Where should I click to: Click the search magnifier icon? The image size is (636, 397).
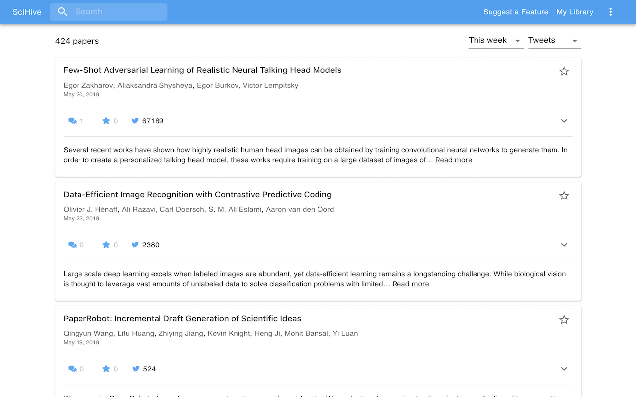tap(62, 12)
